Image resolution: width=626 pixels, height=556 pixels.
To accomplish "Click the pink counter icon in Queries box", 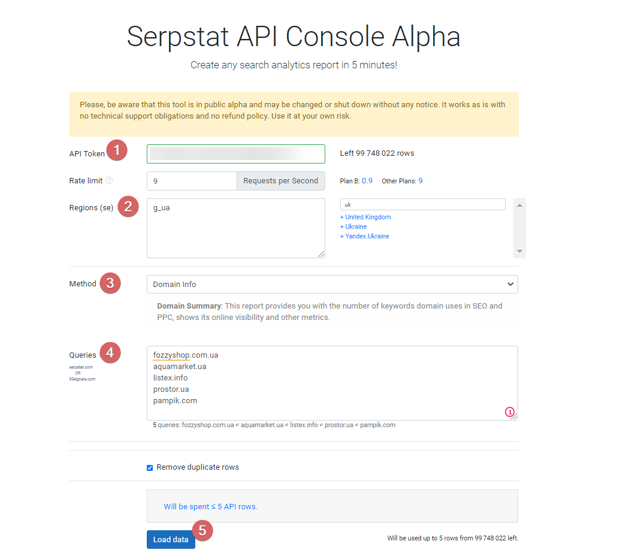I will click(x=509, y=412).
